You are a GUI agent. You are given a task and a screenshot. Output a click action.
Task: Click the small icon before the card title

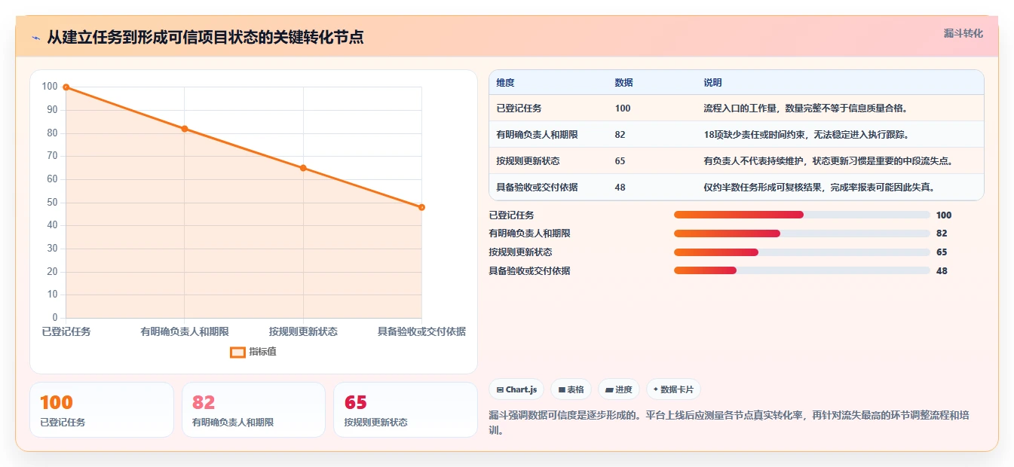(36, 38)
